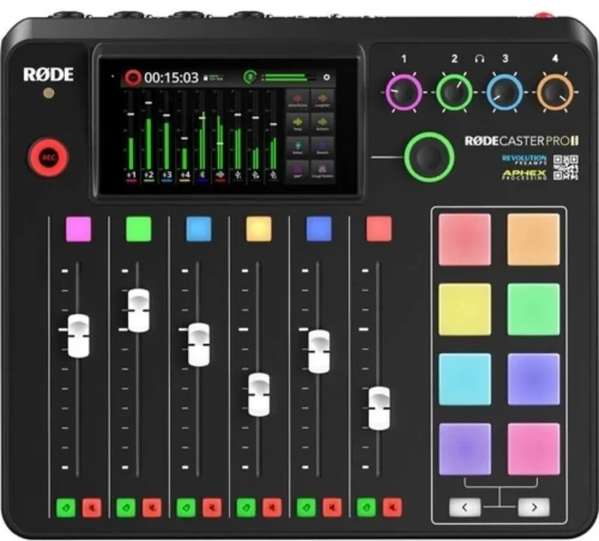This screenshot has width=599, height=541.
Task: Tap the orange Laughter tile on the touchscreen
Action: (x=322, y=100)
